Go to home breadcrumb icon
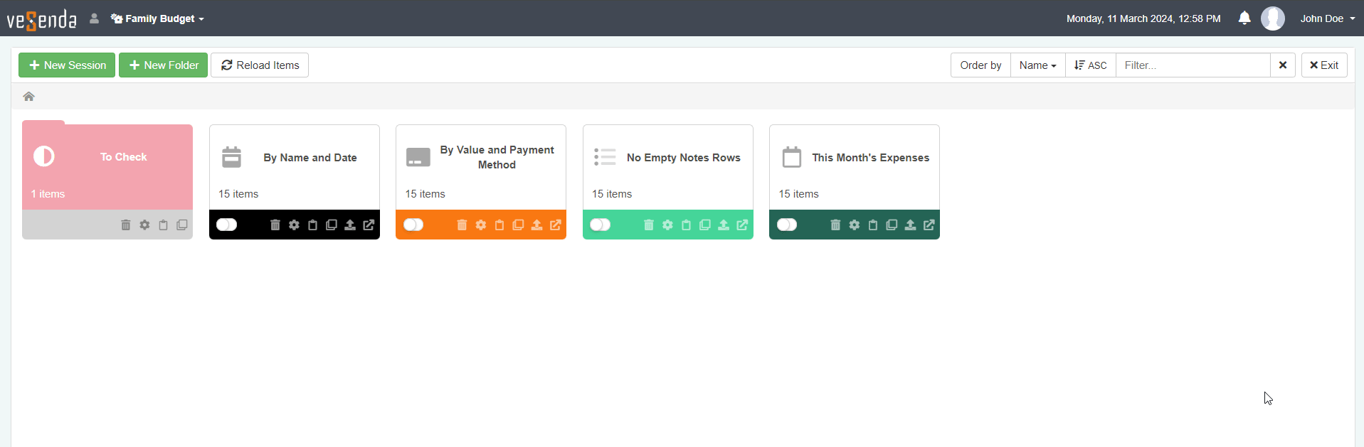The width and height of the screenshot is (1364, 447). (x=28, y=97)
